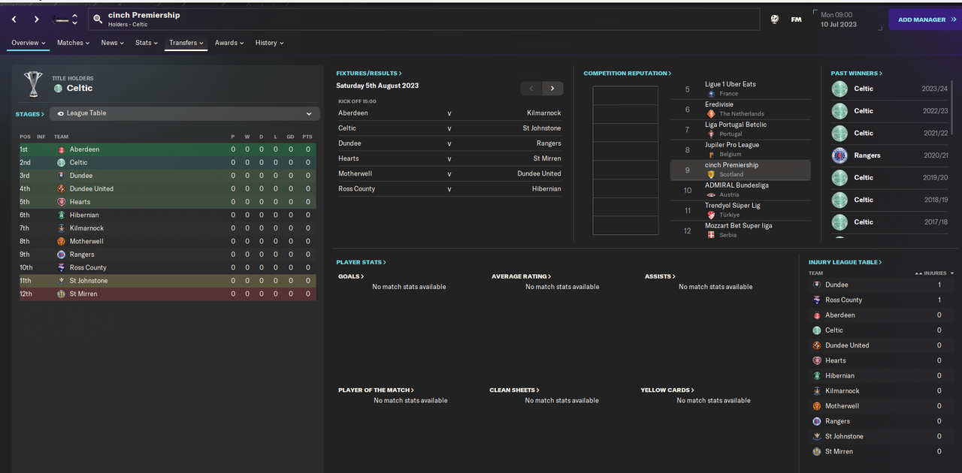Screen dimensions: 962x473
Task: Click Add Manager button
Action: (925, 20)
